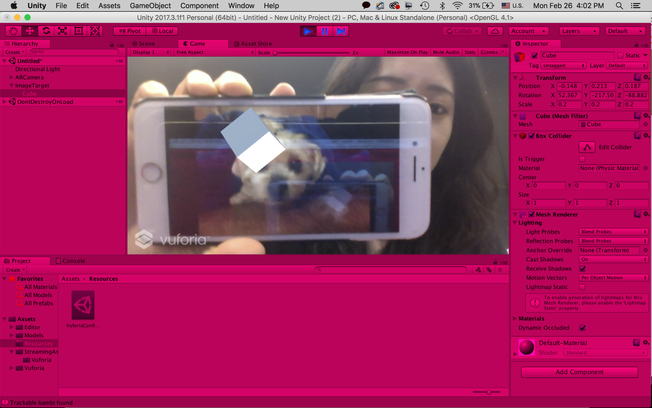The image size is (652, 408).
Task: Open the Layers dropdown
Action: (x=579, y=31)
